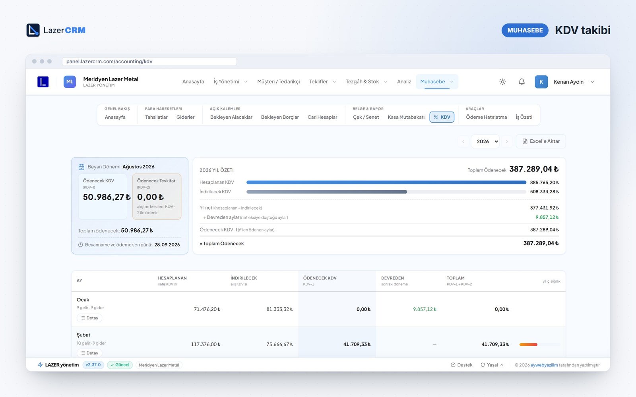
Task: Open the notifications bell
Action: tap(522, 82)
